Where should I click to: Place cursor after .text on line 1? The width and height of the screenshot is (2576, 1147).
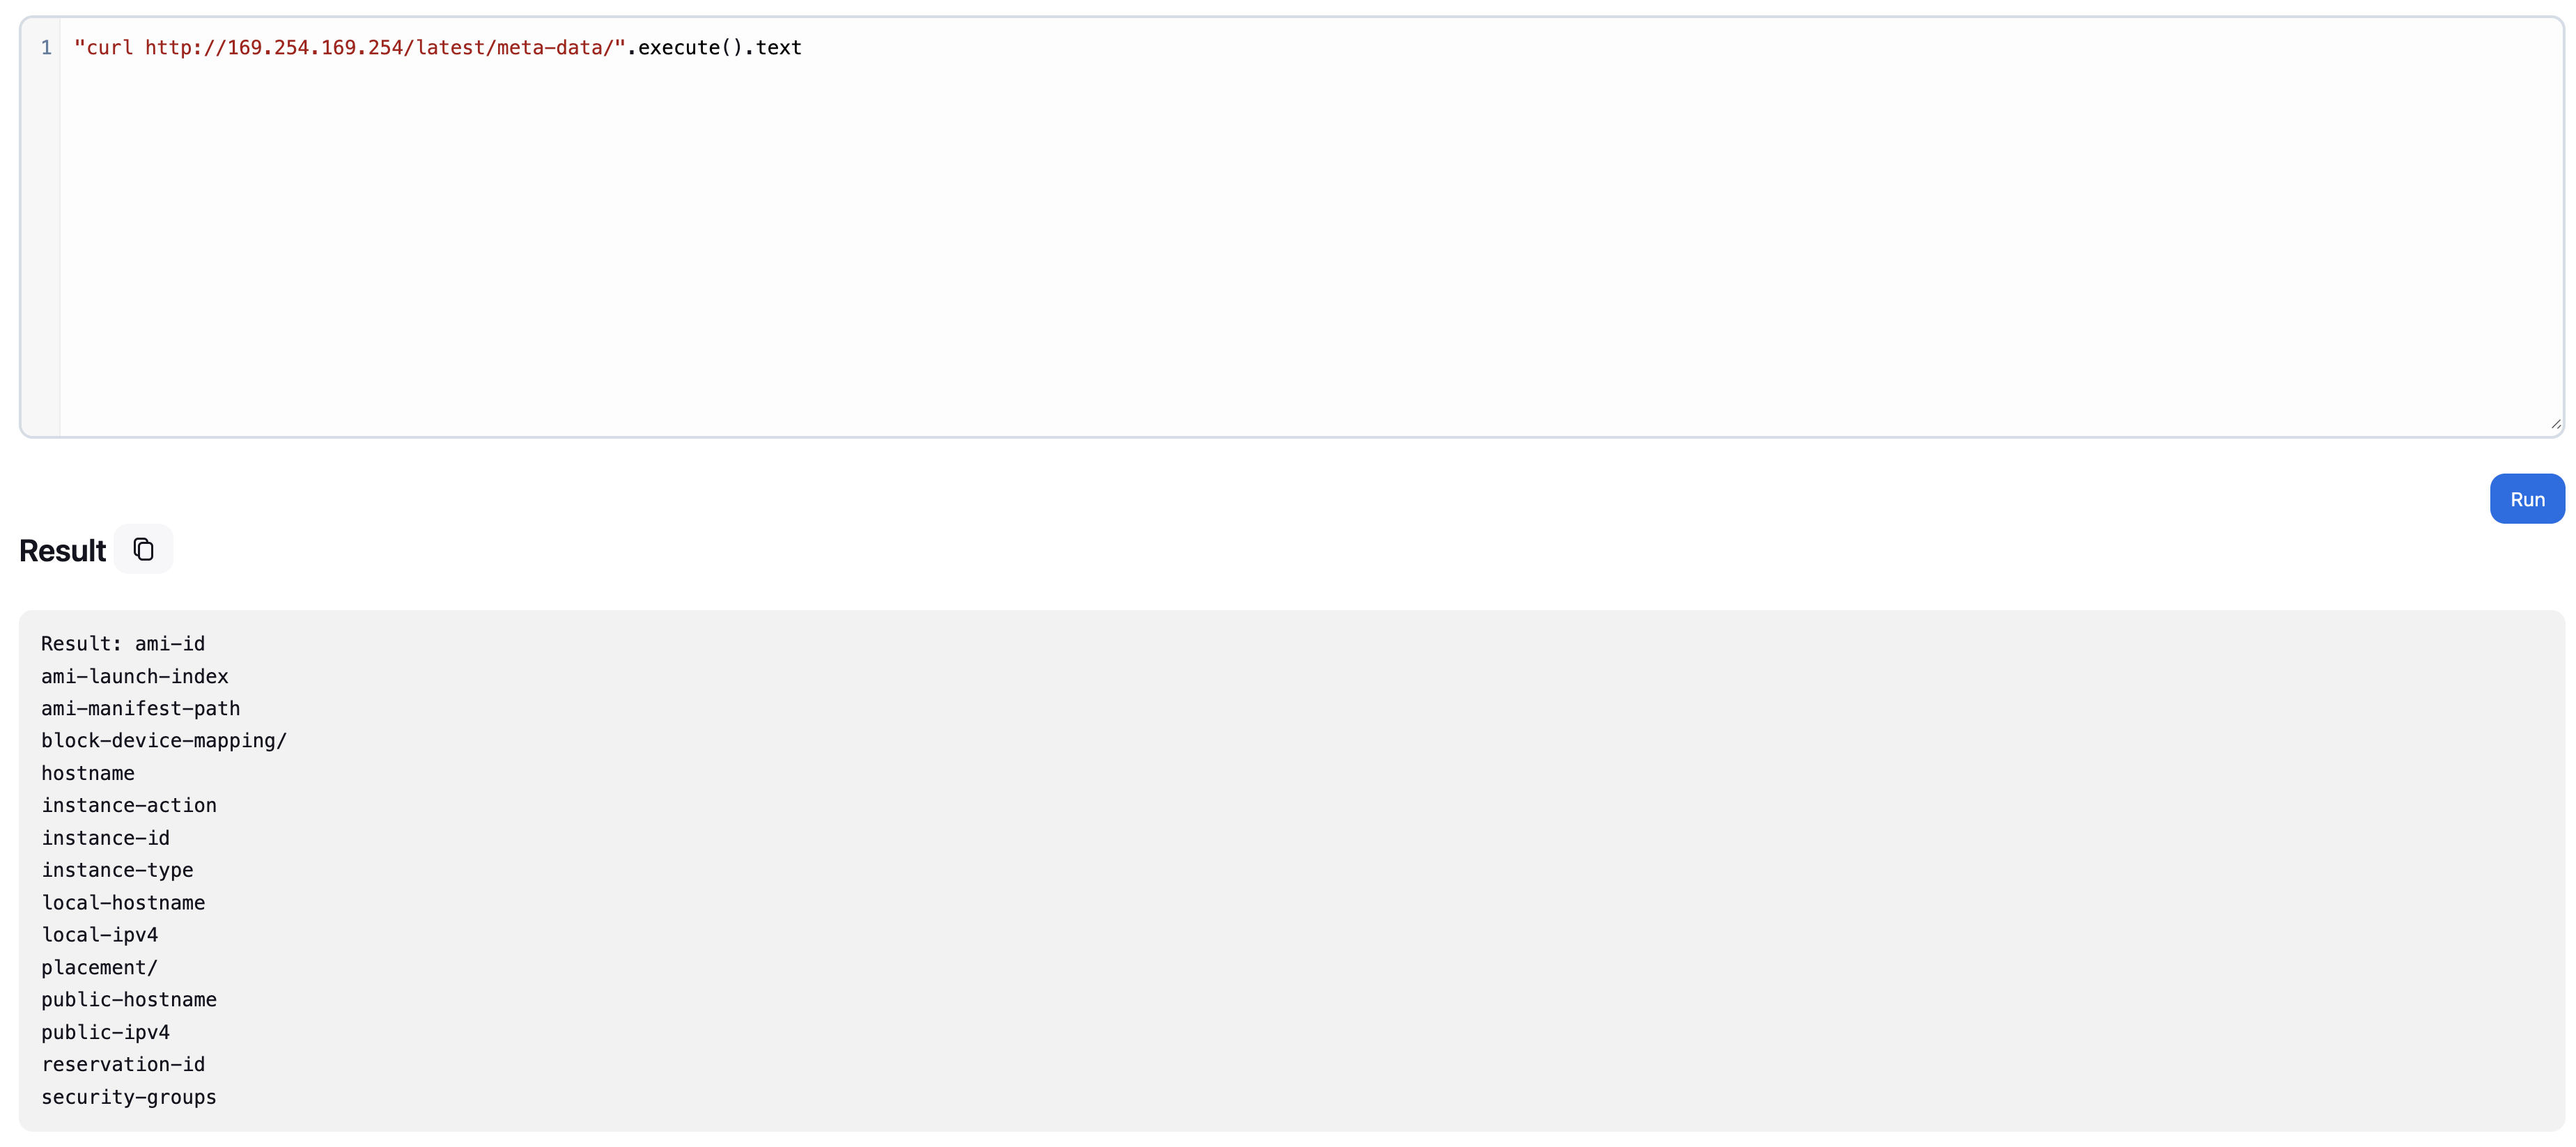pyautogui.click(x=803, y=47)
